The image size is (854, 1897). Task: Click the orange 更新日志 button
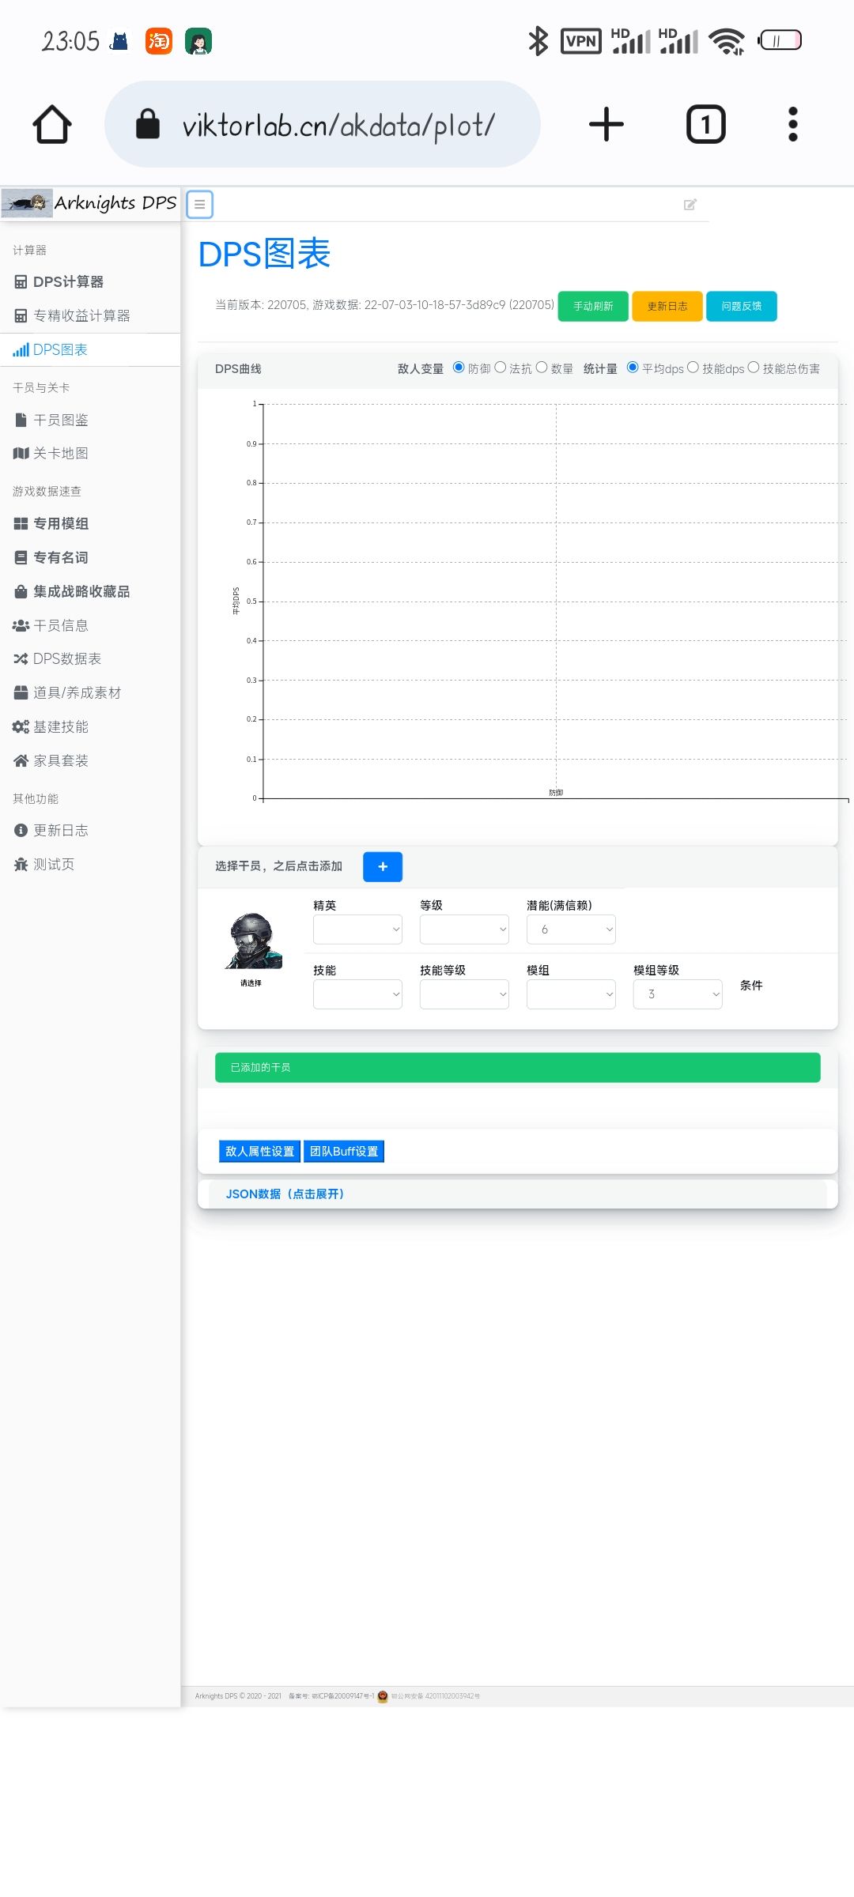[667, 307]
